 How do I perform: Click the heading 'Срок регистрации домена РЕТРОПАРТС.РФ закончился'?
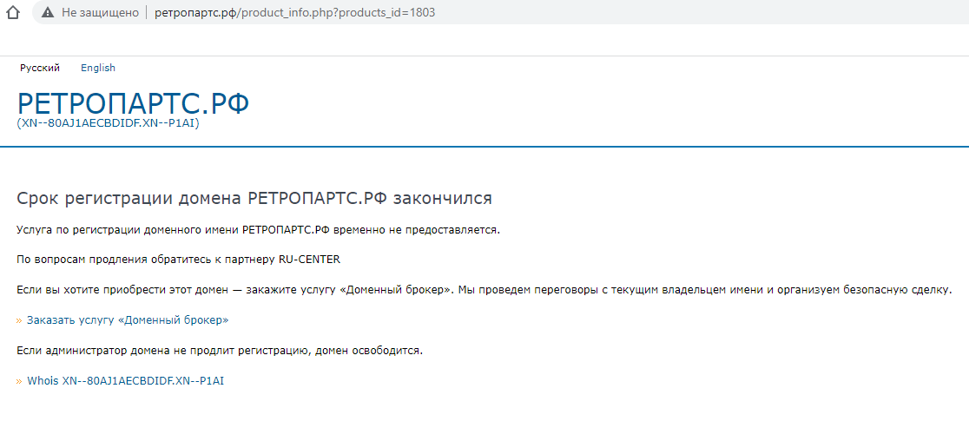(254, 198)
